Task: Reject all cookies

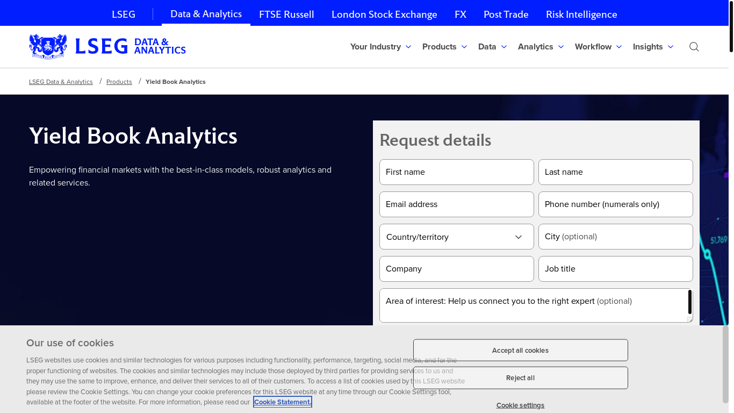Action: tap(520, 378)
